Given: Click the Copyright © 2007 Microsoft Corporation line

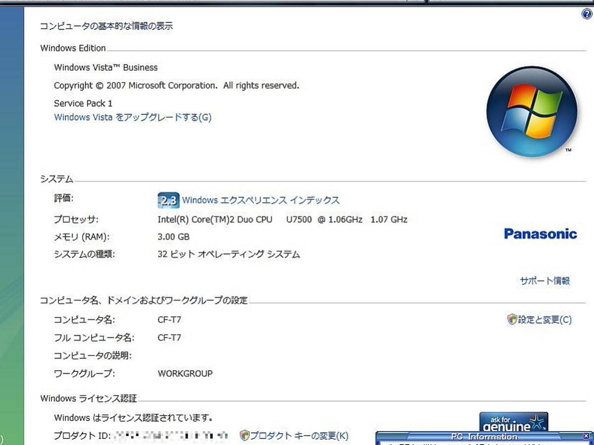Looking at the screenshot, I should 177,86.
